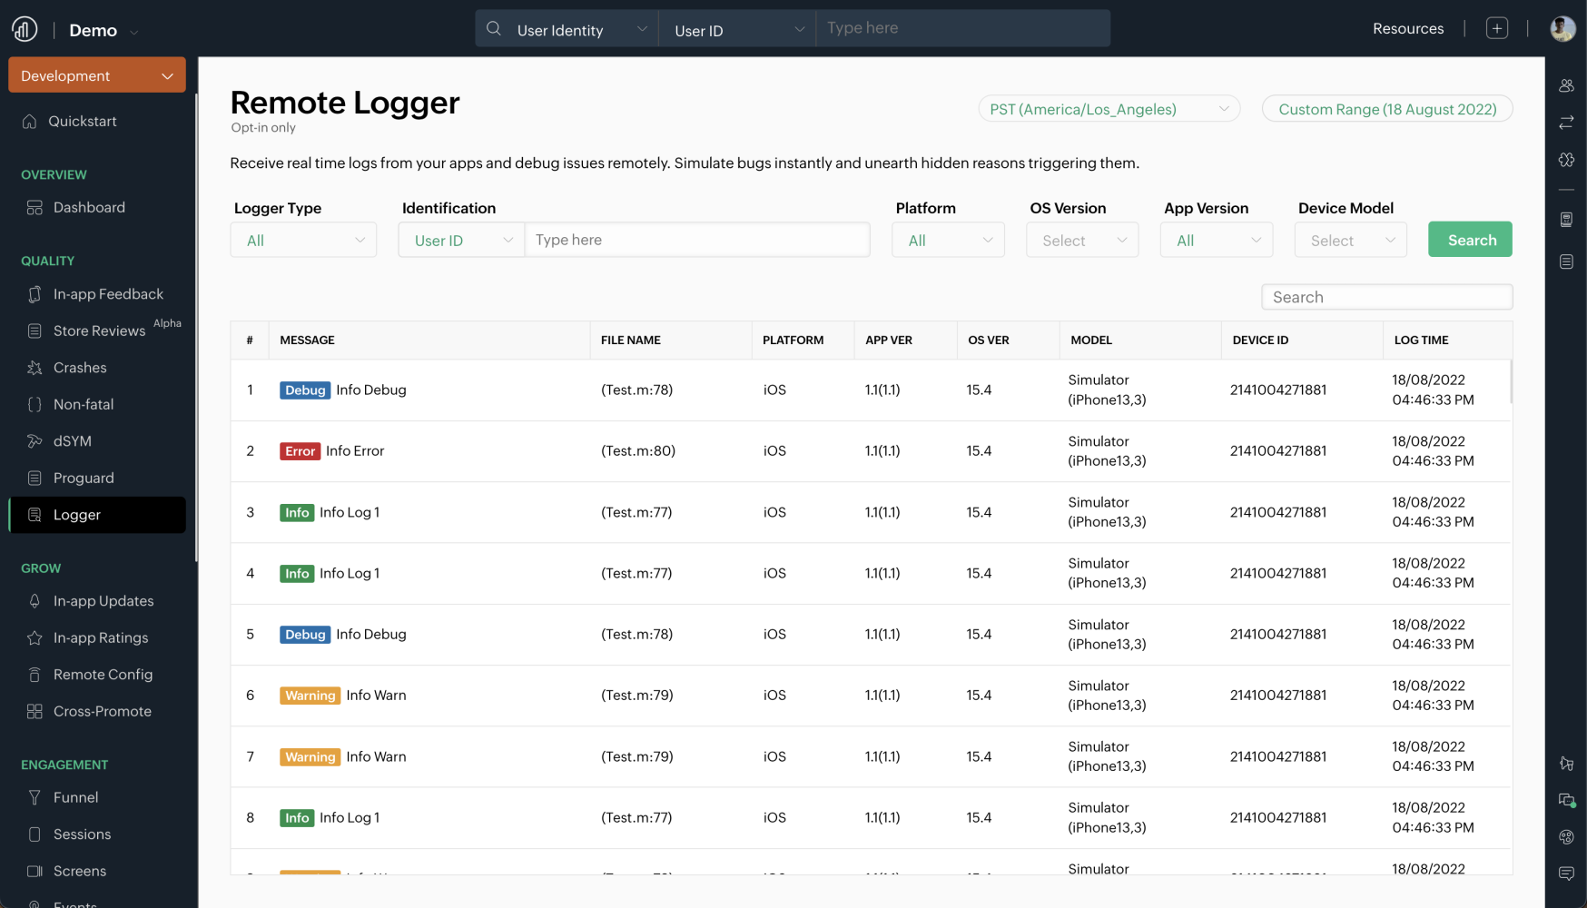The height and width of the screenshot is (908, 1587).
Task: Click the In-app Updates bell icon
Action: click(34, 601)
